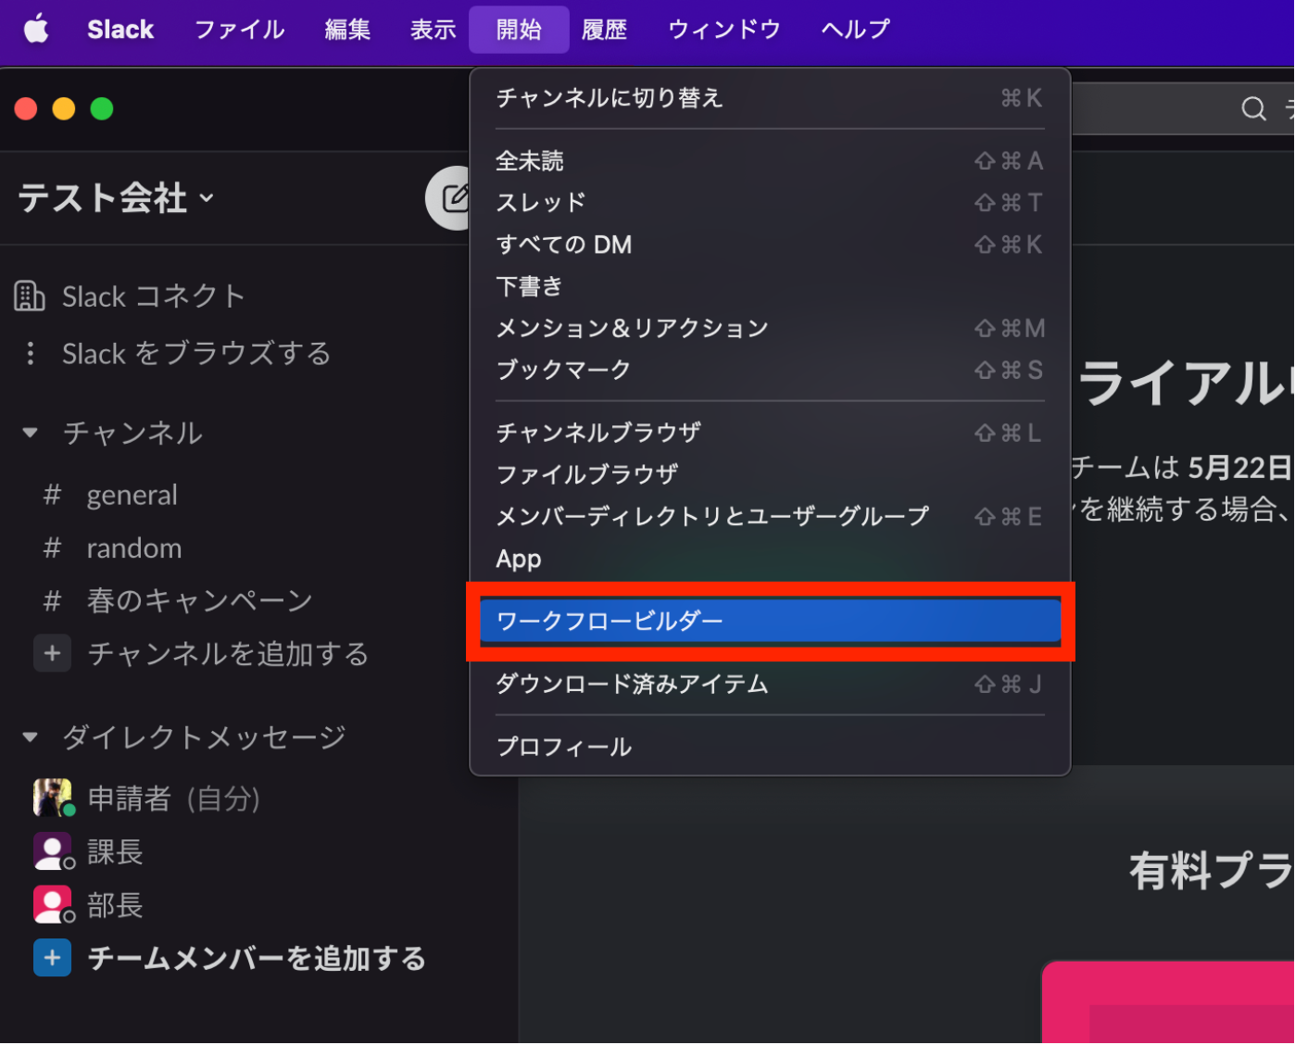
Task: Open the Apple menu
Action: click(36, 29)
